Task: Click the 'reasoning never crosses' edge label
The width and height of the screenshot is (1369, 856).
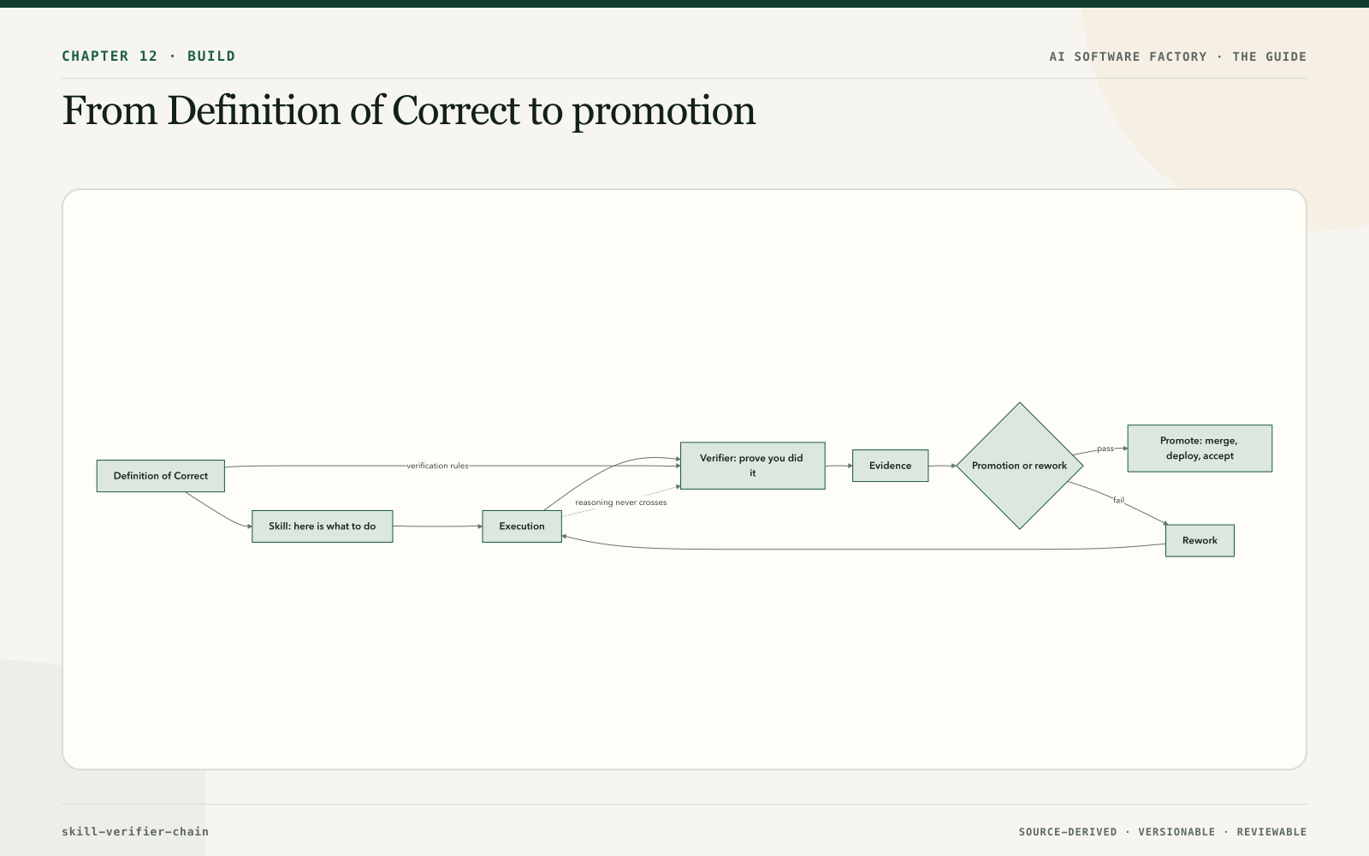Action: 621,502
